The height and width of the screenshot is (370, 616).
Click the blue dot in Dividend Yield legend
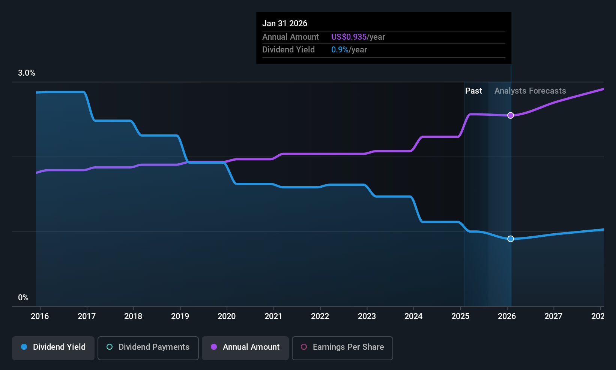pos(24,347)
